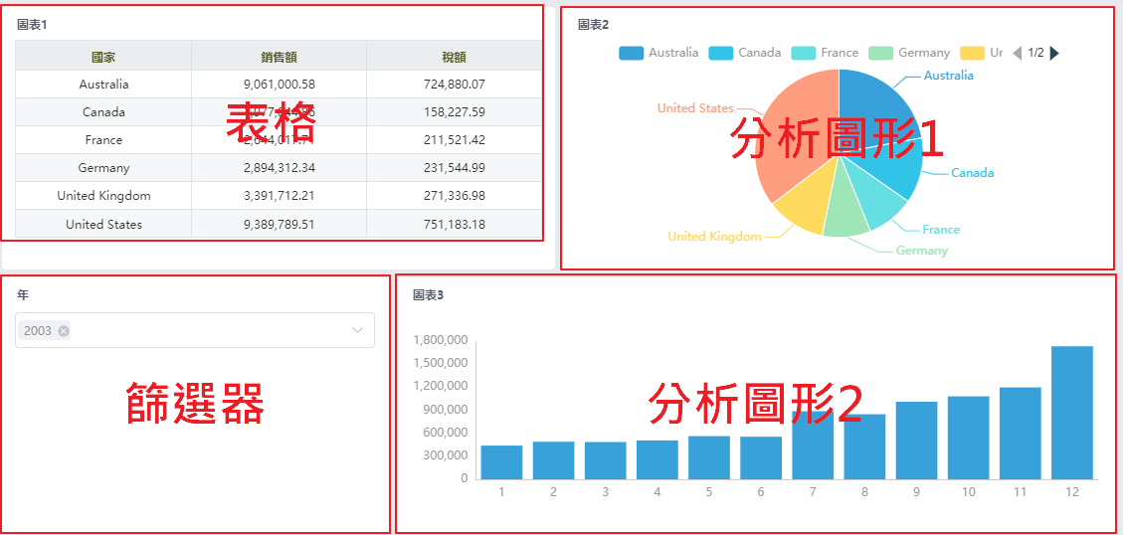Select the bar for month 1
The width and height of the screenshot is (1123, 535).
coord(501,461)
